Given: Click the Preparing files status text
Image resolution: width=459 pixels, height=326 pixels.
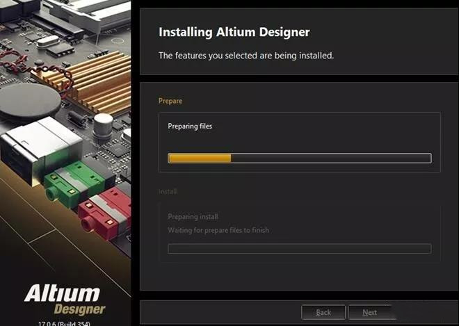Looking at the screenshot, I should tap(190, 126).
